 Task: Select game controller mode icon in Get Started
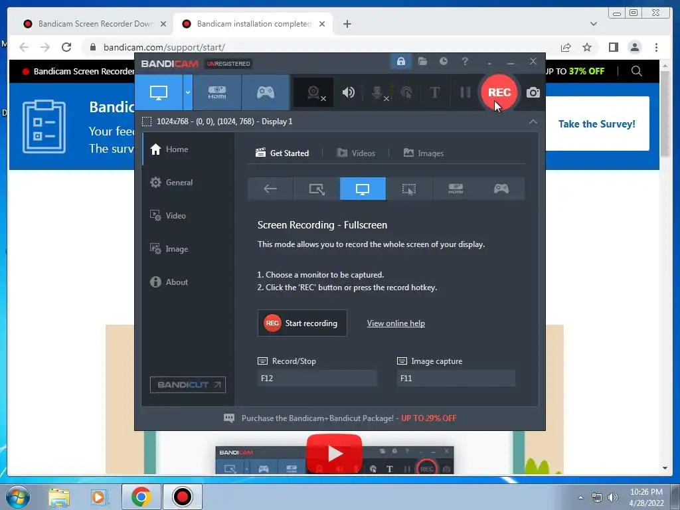coord(501,189)
